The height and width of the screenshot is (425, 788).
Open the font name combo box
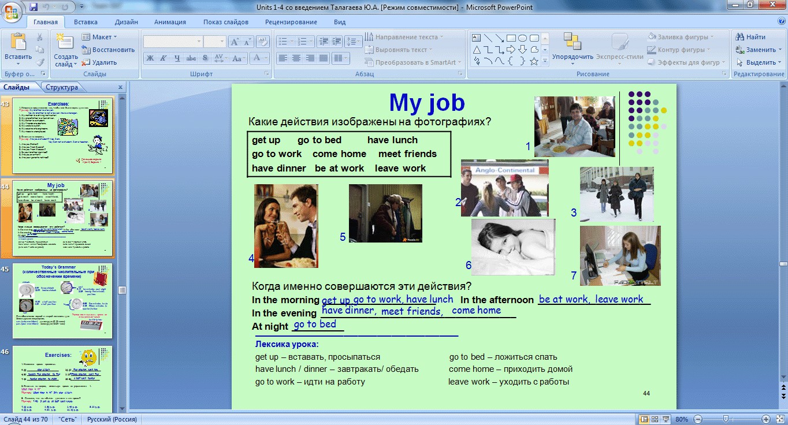173,42
